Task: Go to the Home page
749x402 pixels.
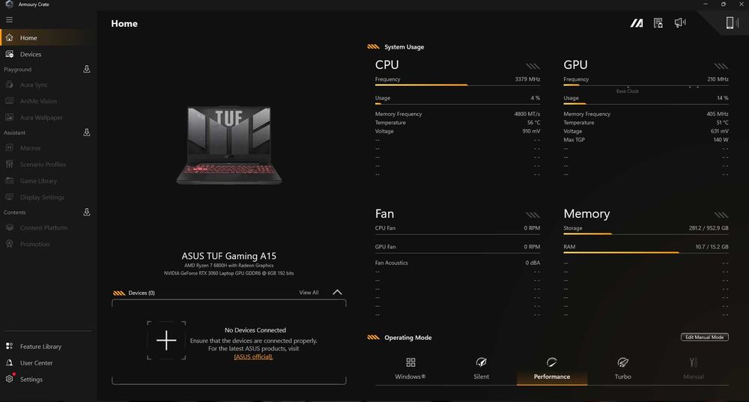Action: coord(48,37)
